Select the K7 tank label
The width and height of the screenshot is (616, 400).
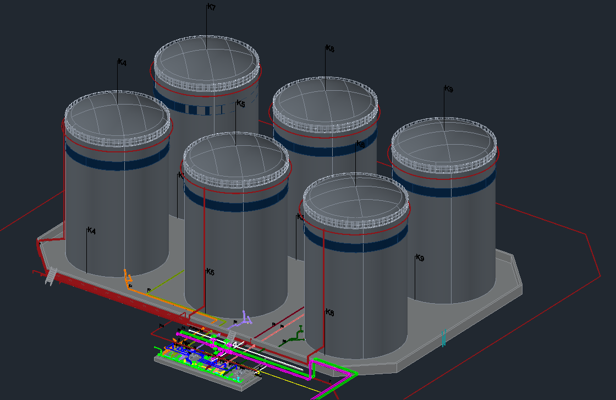(x=210, y=8)
